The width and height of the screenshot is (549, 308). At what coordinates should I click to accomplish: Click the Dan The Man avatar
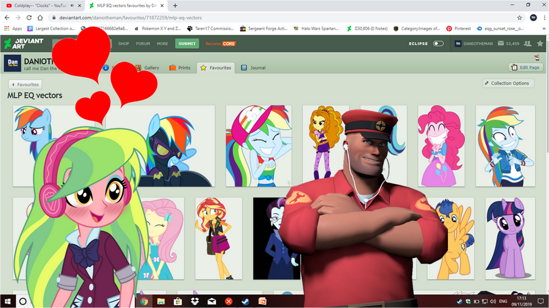point(12,63)
